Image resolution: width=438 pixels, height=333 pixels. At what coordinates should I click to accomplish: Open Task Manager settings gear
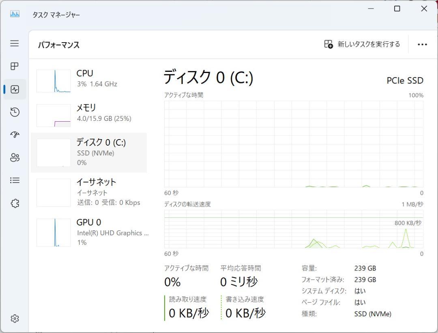tap(15, 318)
